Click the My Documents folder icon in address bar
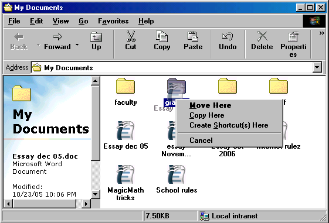This screenshot has width=329, height=223. (37, 67)
